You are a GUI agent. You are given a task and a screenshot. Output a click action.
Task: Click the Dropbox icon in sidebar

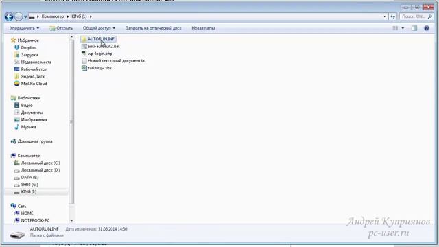tap(16, 48)
